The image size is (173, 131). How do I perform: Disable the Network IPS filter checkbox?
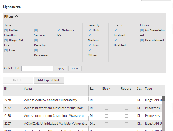tap(59, 30)
